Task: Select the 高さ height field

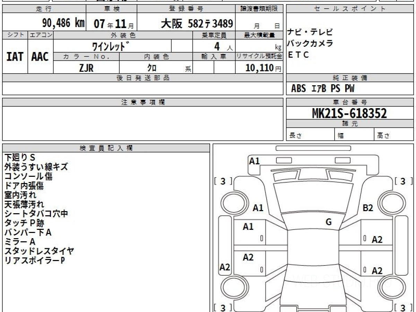Action: coord(394,135)
